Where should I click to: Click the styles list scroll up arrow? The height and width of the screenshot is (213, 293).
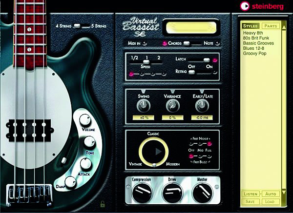284,27
